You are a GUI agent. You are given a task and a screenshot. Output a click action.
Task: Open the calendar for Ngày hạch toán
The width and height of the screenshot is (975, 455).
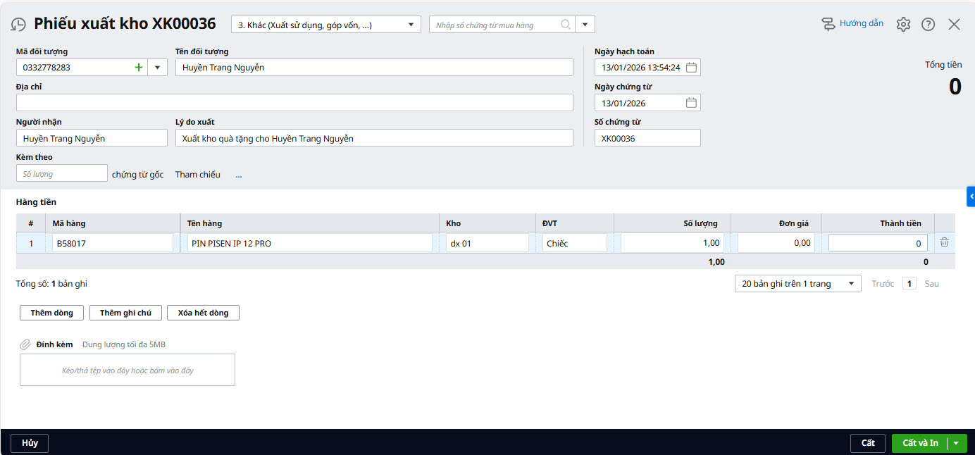coord(691,68)
